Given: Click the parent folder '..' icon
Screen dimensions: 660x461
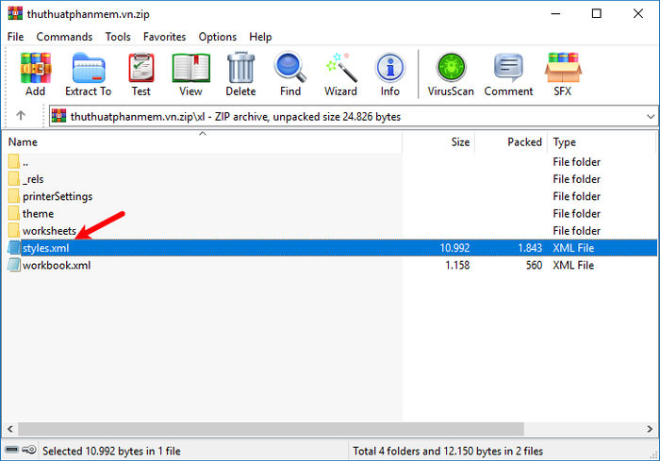Looking at the screenshot, I should click(14, 161).
